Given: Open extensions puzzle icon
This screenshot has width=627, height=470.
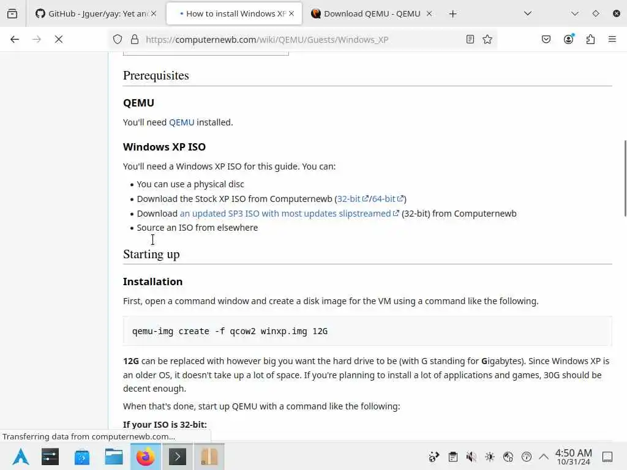Looking at the screenshot, I should [x=590, y=39].
